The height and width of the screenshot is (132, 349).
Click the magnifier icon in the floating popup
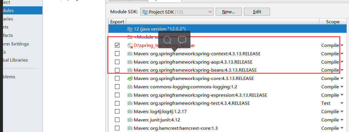click(x=167, y=40)
